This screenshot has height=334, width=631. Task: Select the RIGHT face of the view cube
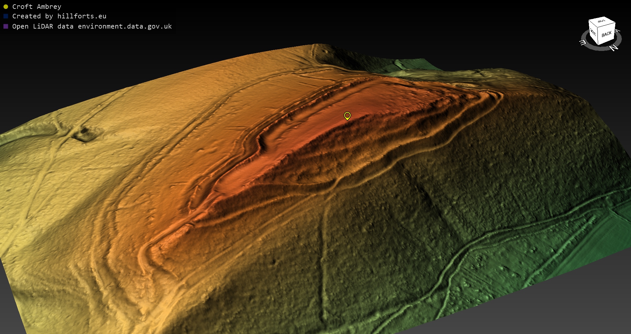tap(593, 32)
